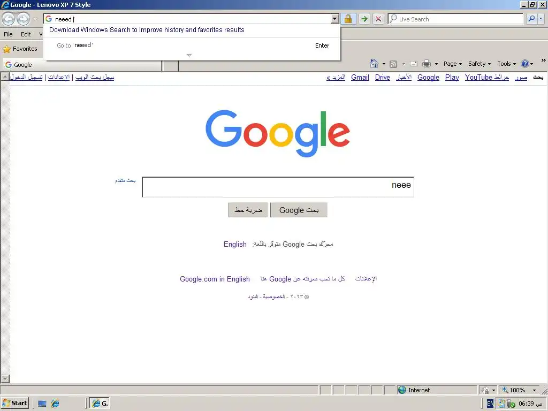Click the RSS feeds icon
The image size is (548, 411).
(x=393, y=64)
